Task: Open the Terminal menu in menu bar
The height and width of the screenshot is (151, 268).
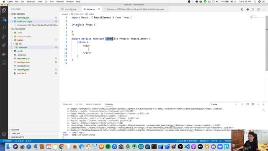Action: click(x=60, y=2)
